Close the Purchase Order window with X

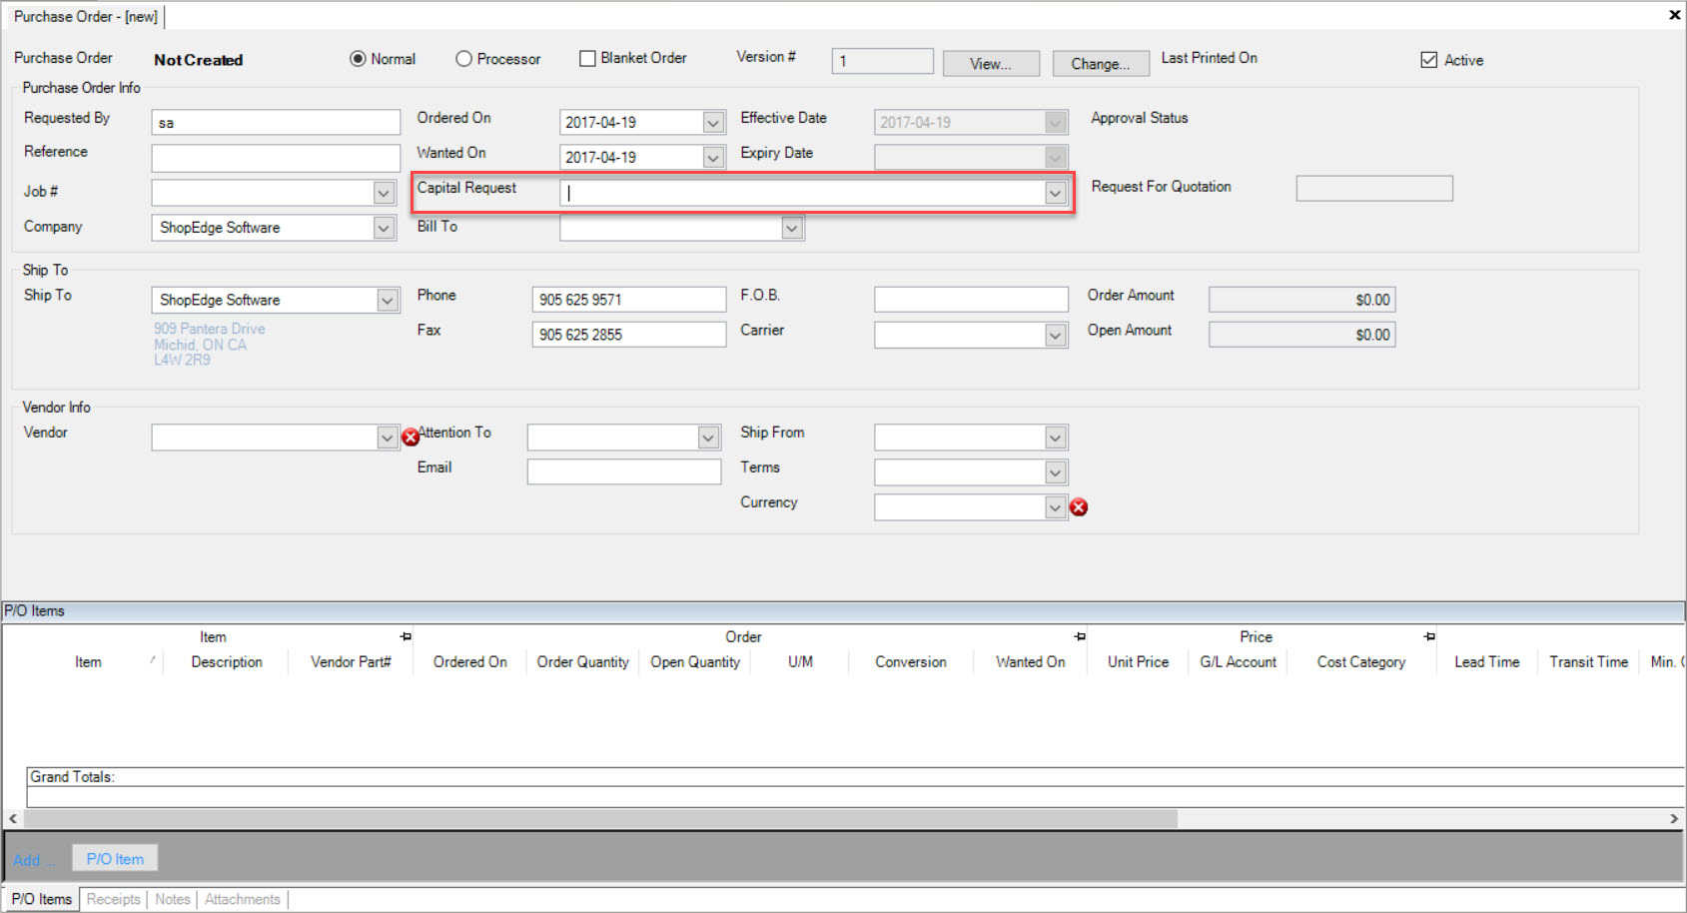[1674, 15]
